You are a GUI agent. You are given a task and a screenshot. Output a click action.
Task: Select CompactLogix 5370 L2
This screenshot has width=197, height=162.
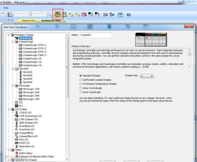click(x=34, y=49)
